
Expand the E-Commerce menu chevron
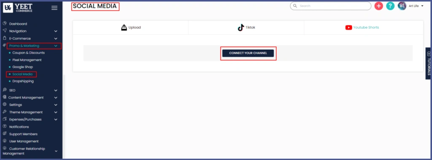56,38
